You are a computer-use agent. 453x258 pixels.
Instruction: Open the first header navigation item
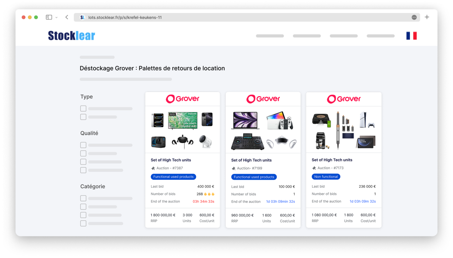click(x=270, y=36)
